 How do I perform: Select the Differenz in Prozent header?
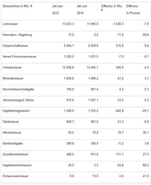pos(133,9)
